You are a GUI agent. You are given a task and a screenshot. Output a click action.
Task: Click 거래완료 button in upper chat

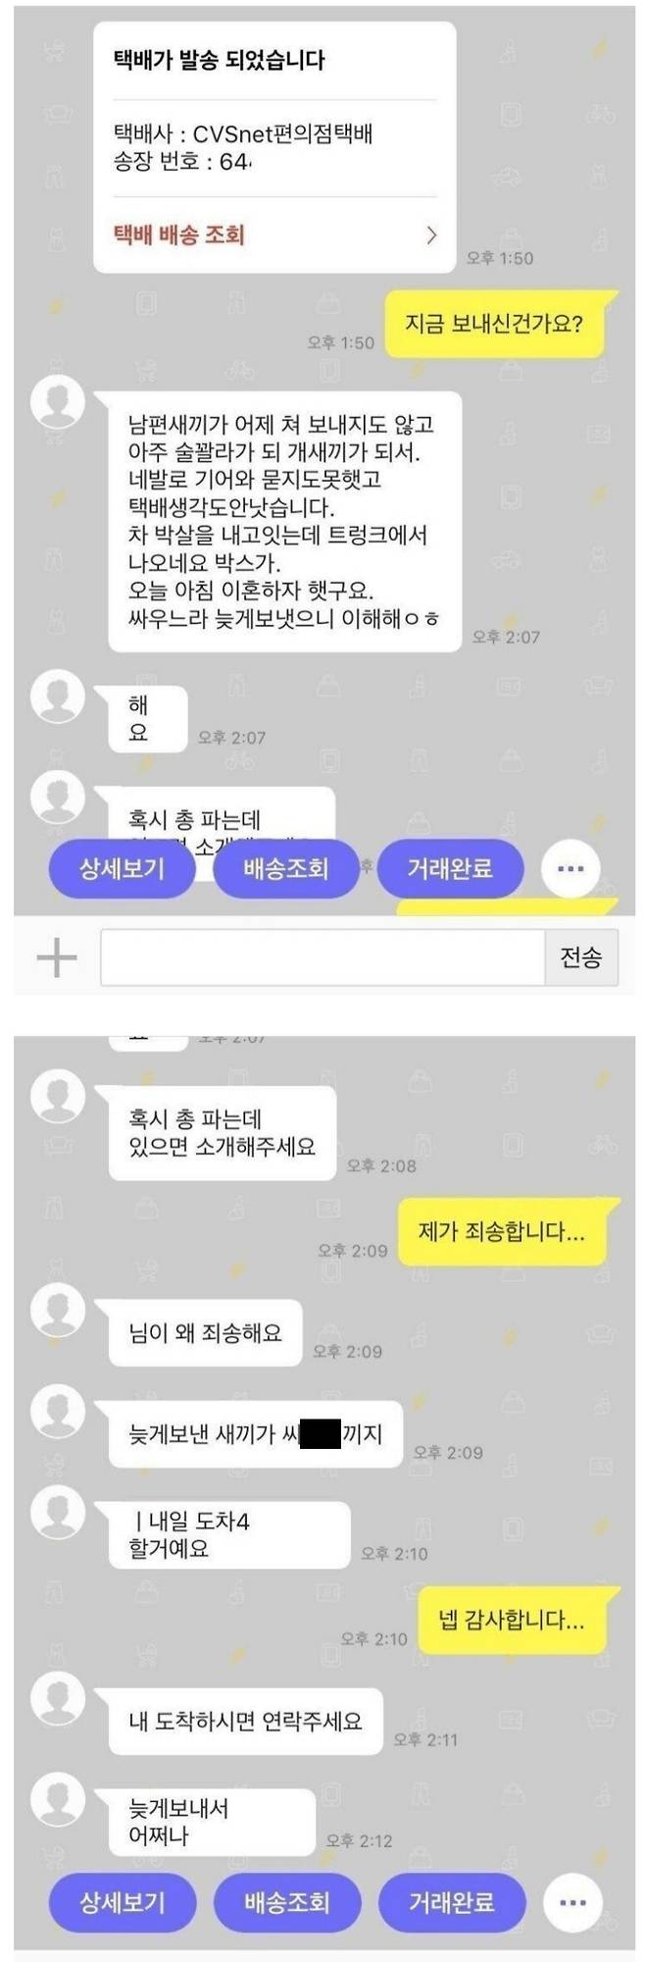(x=450, y=868)
